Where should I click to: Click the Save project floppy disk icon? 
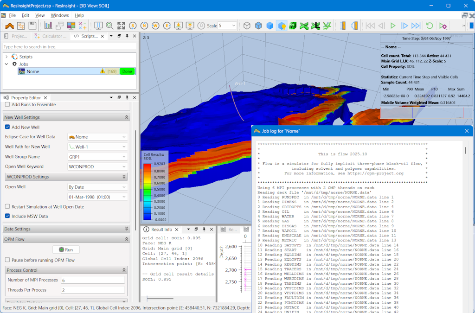pyautogui.click(x=32, y=26)
